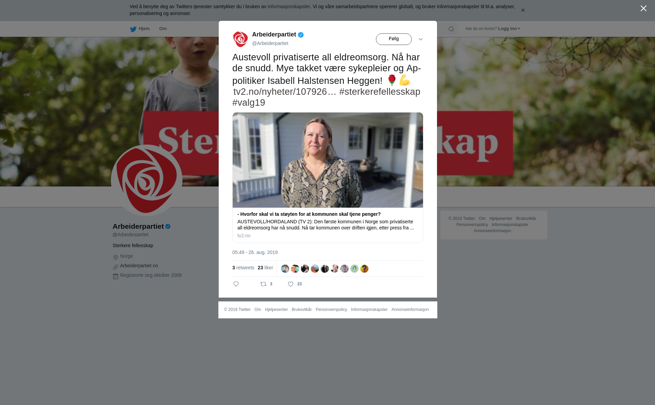The width and height of the screenshot is (655, 405).
Task: Open the Om menu item
Action: (x=163, y=29)
